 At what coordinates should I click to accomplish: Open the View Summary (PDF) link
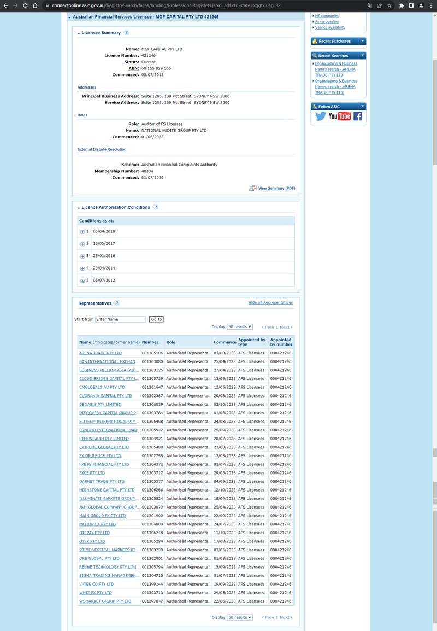276,188
